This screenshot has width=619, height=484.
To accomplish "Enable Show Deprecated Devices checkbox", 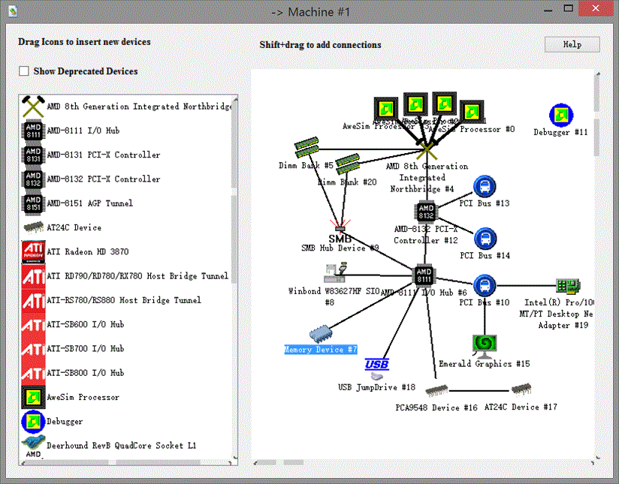I will [24, 71].
